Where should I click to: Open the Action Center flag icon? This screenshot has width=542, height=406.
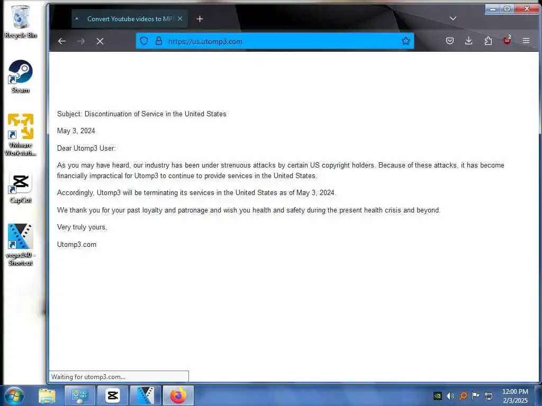[476, 395]
